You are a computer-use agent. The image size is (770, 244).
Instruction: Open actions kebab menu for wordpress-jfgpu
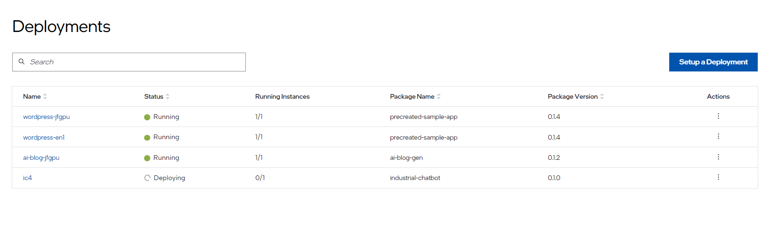click(x=718, y=116)
